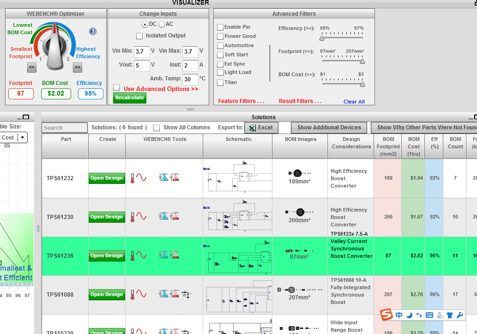Click Show Additional Devices button

click(x=329, y=128)
